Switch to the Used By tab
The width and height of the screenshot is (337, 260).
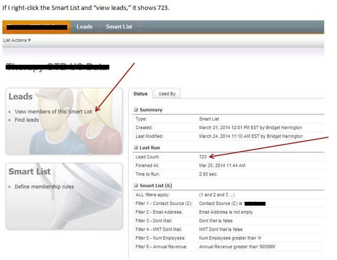[x=167, y=94]
